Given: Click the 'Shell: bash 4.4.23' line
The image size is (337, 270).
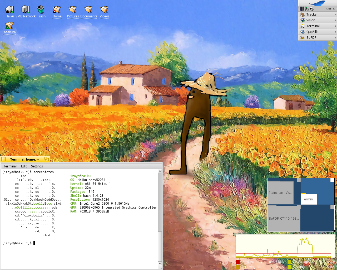Looking at the screenshot, I should pos(87,196).
